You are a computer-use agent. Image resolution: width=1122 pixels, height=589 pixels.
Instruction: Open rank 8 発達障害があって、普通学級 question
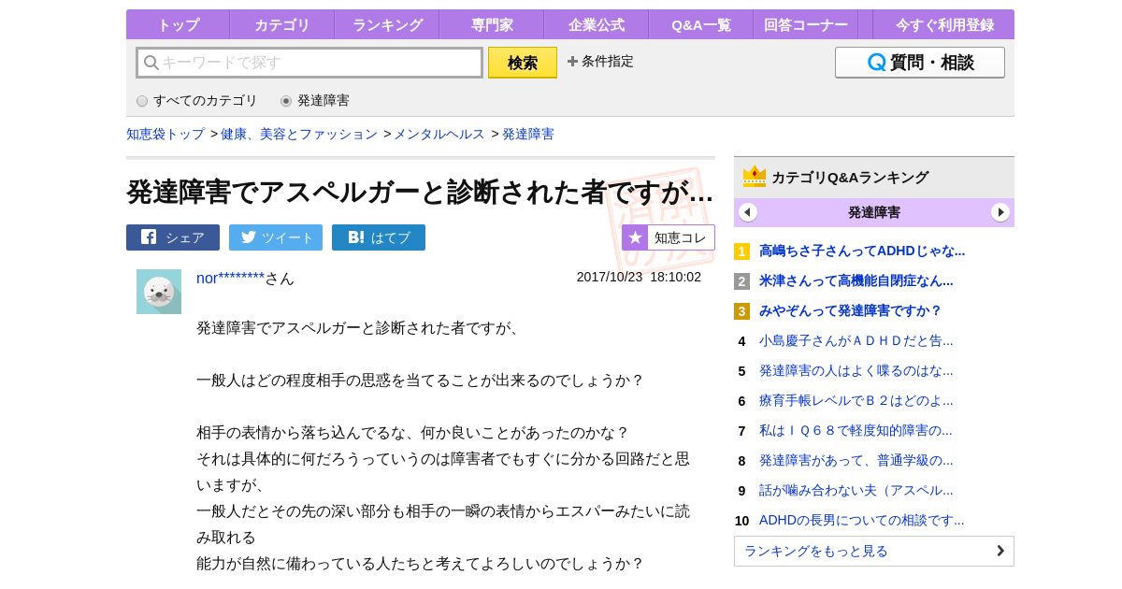(x=856, y=460)
